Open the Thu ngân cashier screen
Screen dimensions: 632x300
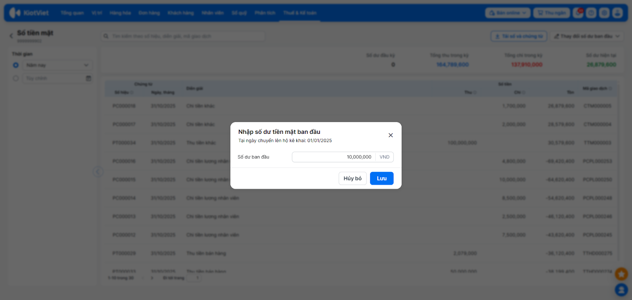click(x=551, y=13)
